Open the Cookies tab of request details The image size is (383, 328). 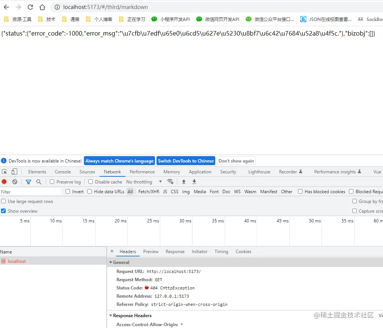tap(243, 251)
